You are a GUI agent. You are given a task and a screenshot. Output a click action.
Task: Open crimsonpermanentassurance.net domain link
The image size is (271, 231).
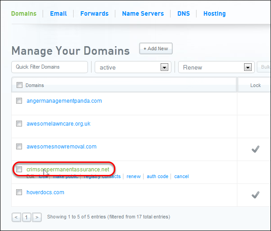[x=68, y=170]
